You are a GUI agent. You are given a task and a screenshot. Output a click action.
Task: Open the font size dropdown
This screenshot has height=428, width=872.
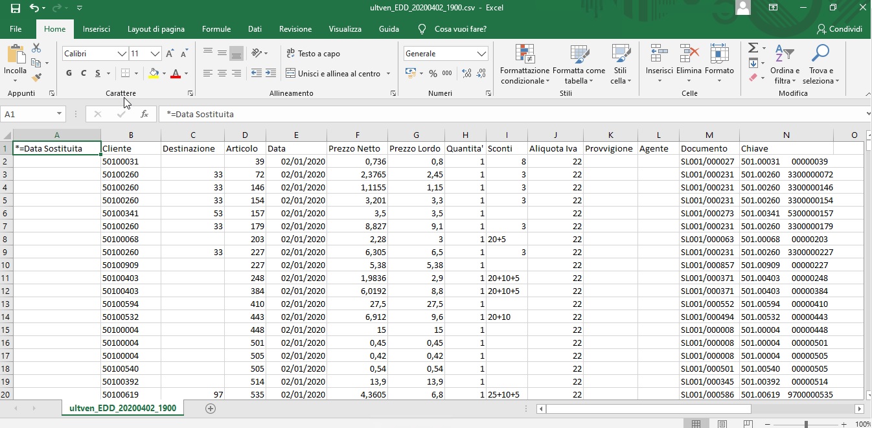(155, 54)
